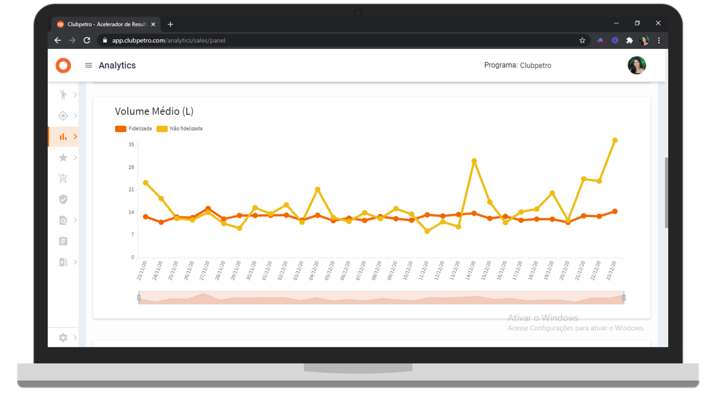Select the bar chart analytics sidebar icon
The width and height of the screenshot is (716, 403).
click(x=63, y=137)
